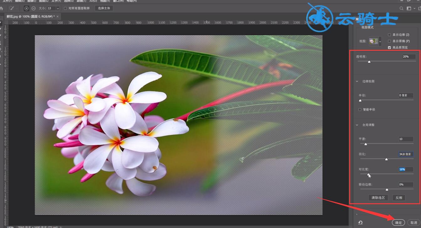
Task: Click the 移动边缘 0% field
Action: pos(406,184)
